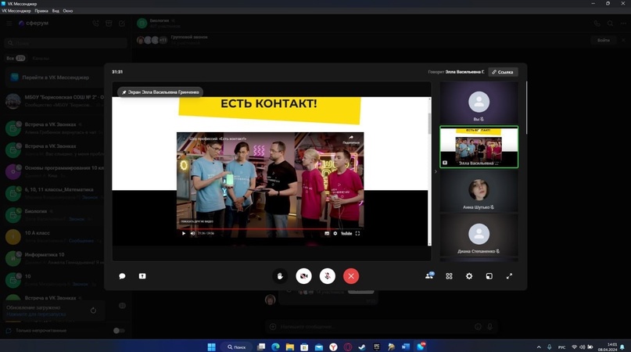Switch РУС keyboard language indicator

[x=561, y=347]
